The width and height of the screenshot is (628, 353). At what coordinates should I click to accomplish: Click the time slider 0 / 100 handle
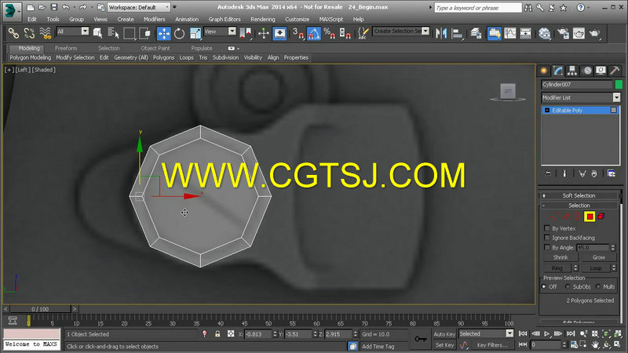(40, 309)
